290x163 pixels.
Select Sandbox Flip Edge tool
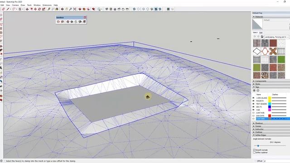pos(84,22)
